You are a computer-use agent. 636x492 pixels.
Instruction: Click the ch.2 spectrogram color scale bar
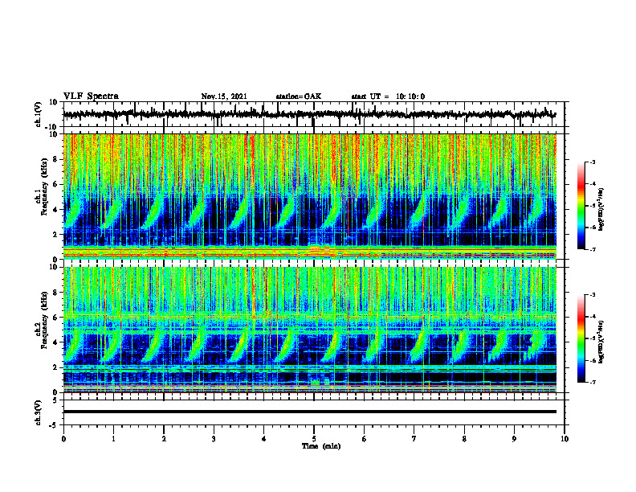pyautogui.click(x=581, y=338)
